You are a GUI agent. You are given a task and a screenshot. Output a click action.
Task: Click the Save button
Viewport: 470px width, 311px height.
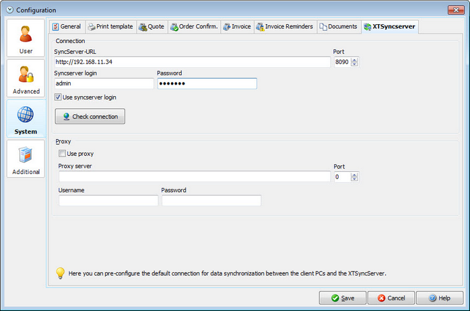coord(343,298)
